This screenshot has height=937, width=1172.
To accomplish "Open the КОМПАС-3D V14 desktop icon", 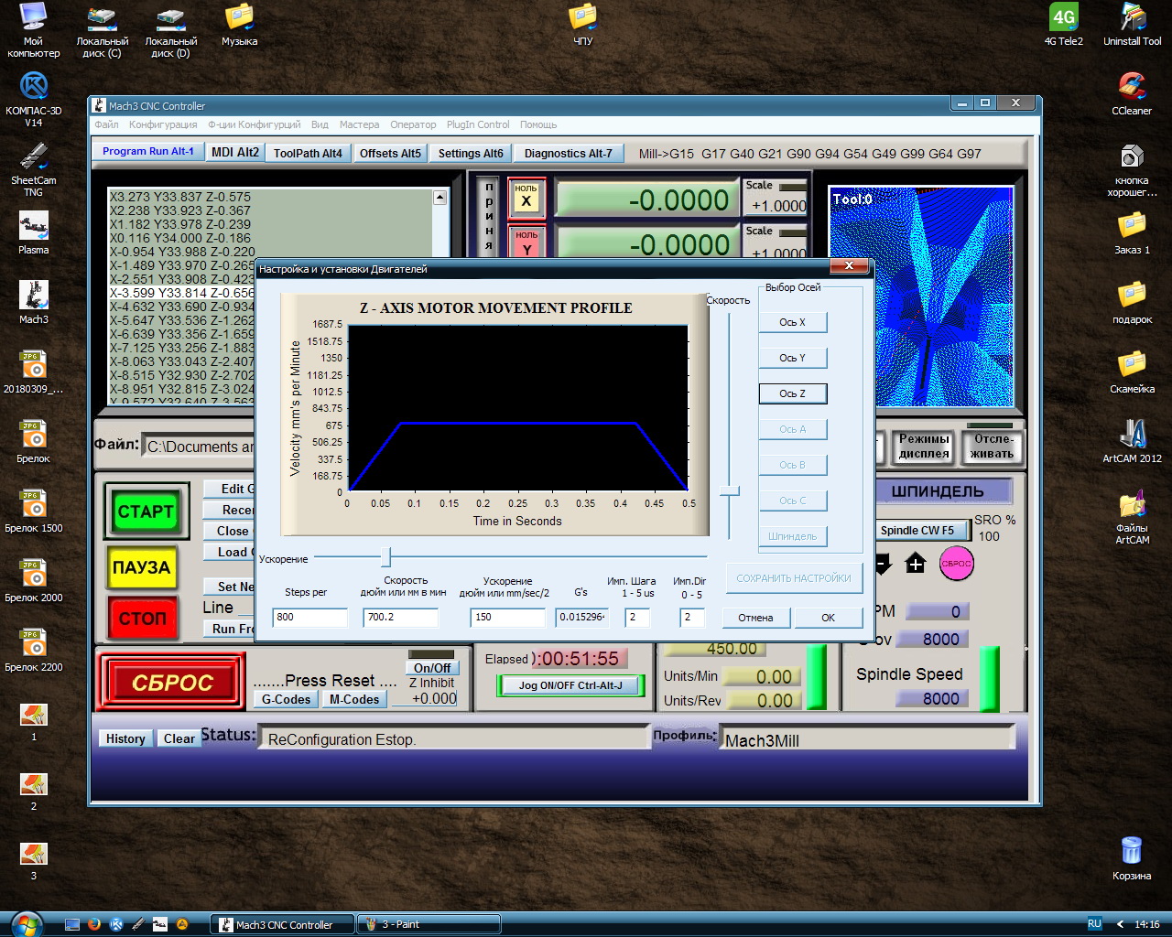I will pyautogui.click(x=34, y=98).
